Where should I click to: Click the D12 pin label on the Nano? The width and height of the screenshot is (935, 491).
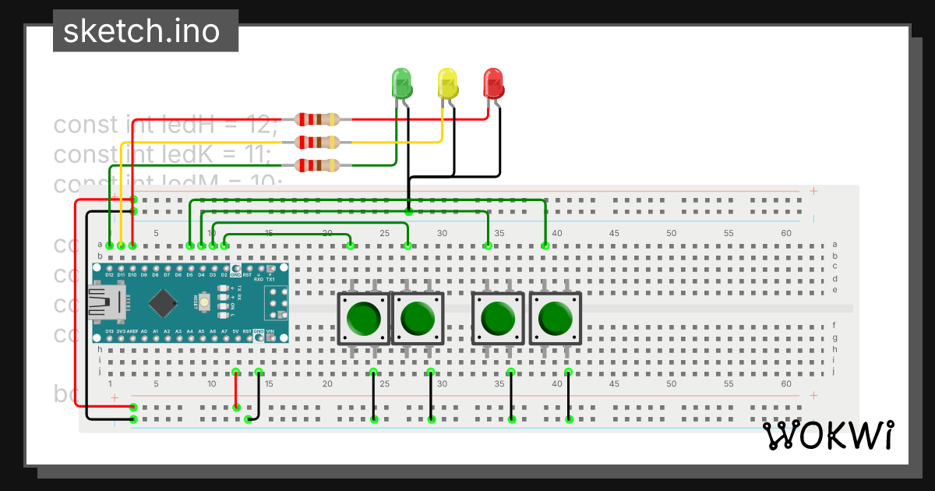[x=110, y=275]
